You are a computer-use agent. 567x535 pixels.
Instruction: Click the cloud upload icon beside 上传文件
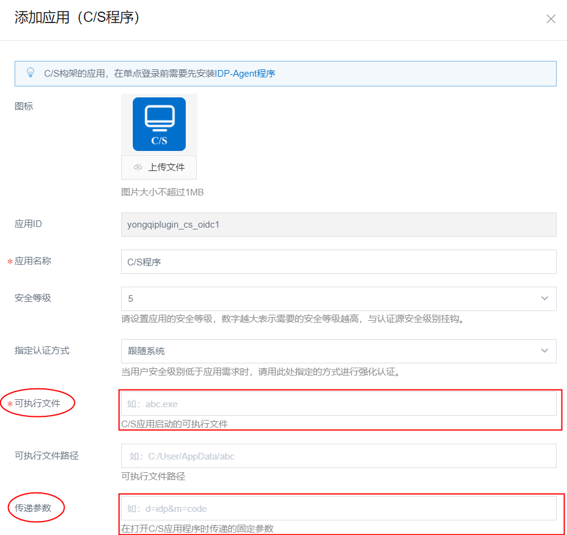(138, 167)
